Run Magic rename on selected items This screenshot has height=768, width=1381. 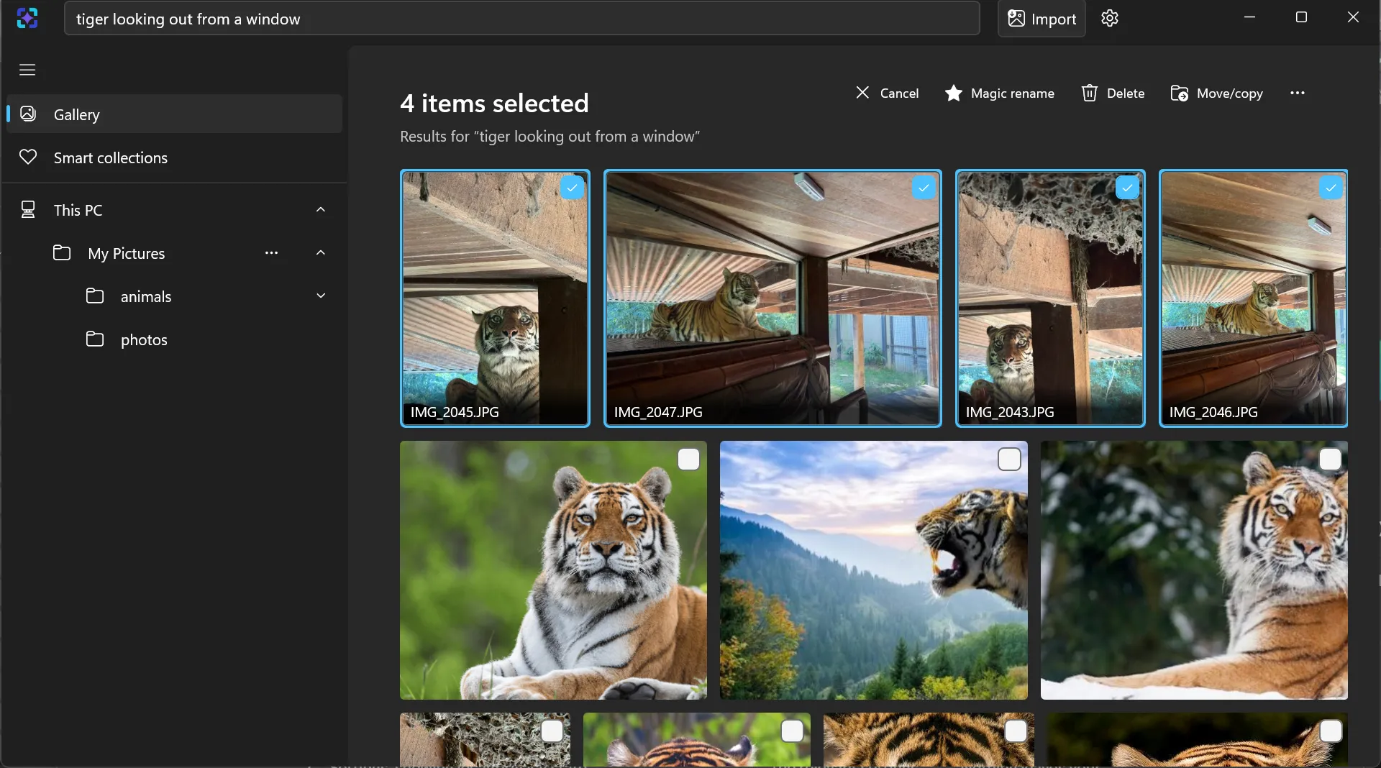coord(999,93)
